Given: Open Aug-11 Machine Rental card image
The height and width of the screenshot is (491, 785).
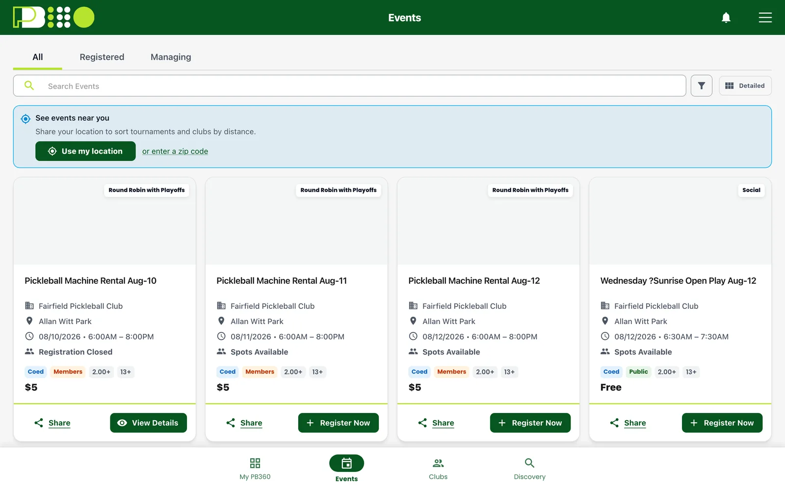Looking at the screenshot, I should pyautogui.click(x=296, y=221).
